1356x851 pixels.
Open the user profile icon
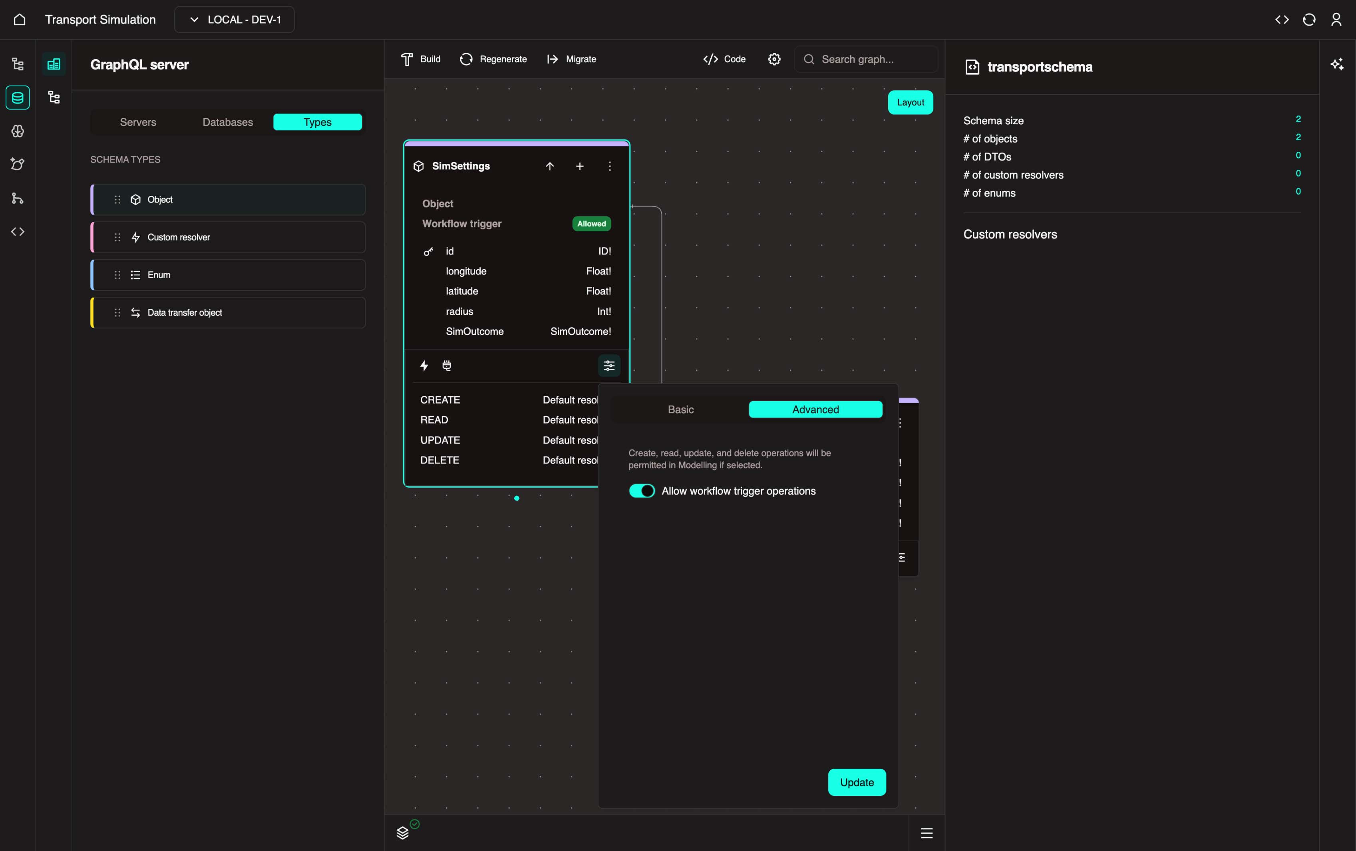(x=1336, y=20)
